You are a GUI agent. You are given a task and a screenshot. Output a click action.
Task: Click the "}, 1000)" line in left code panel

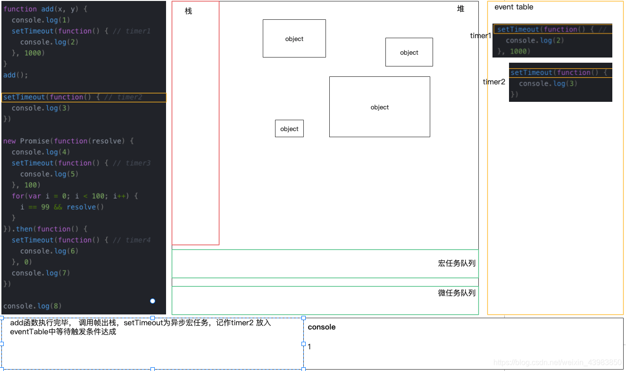[x=28, y=53]
